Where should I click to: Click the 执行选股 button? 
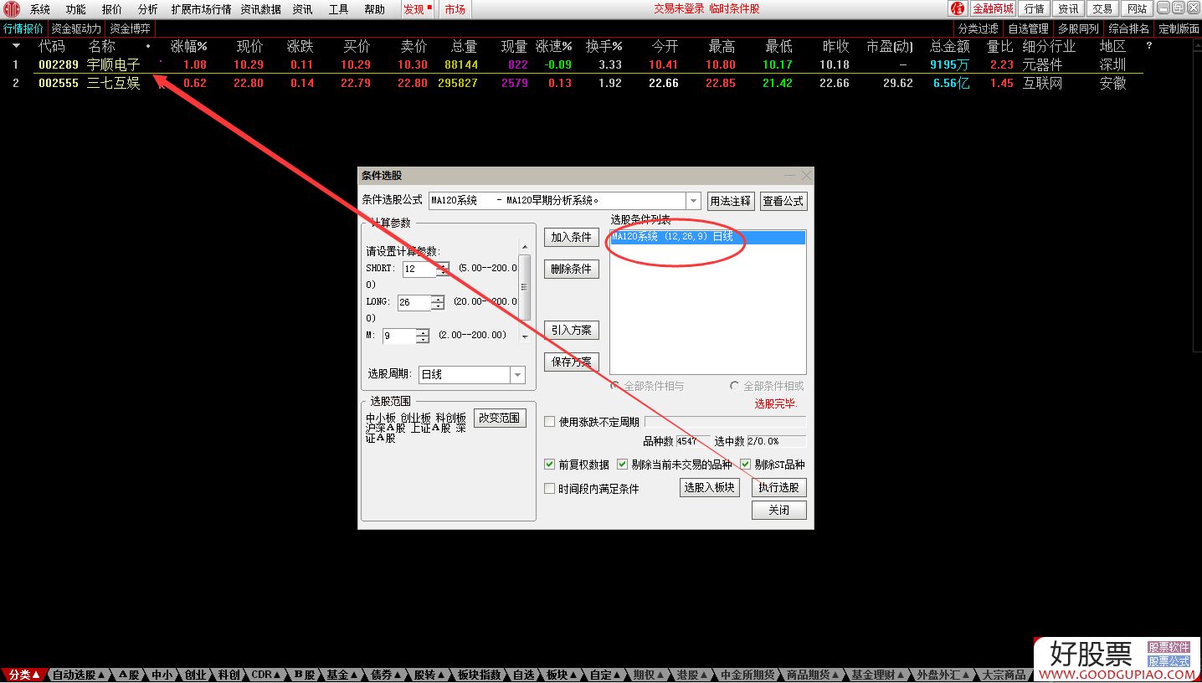pyautogui.click(x=779, y=487)
